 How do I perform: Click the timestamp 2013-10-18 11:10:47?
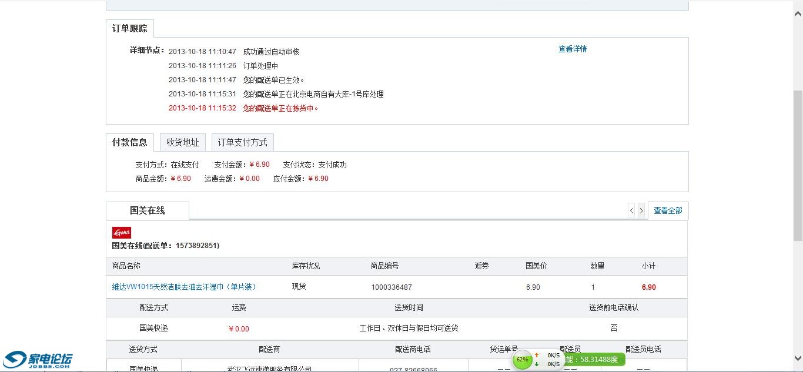click(202, 52)
